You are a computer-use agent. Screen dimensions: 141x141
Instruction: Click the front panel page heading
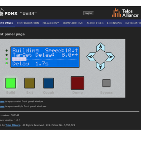click(x=12, y=34)
